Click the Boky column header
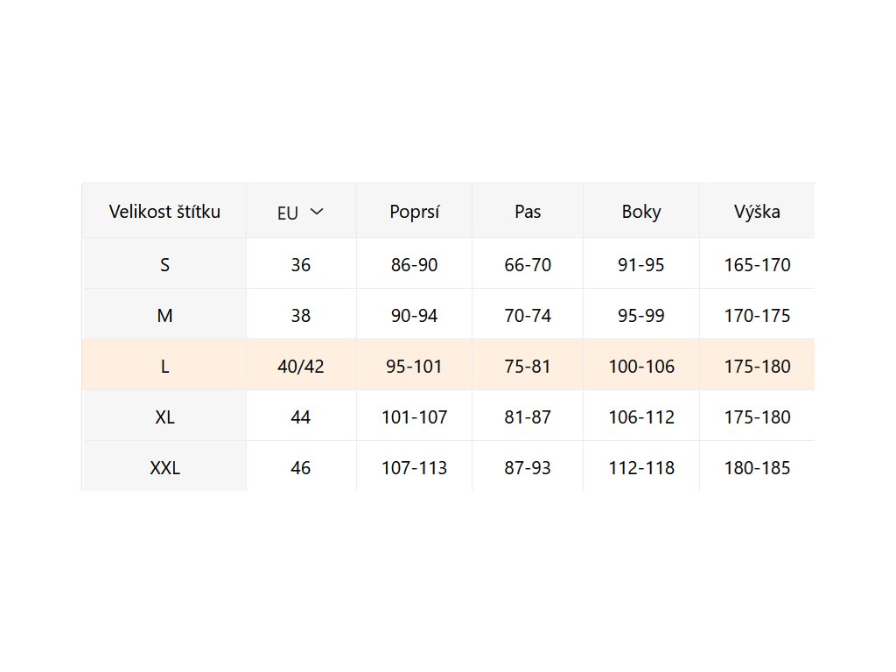 641,211
